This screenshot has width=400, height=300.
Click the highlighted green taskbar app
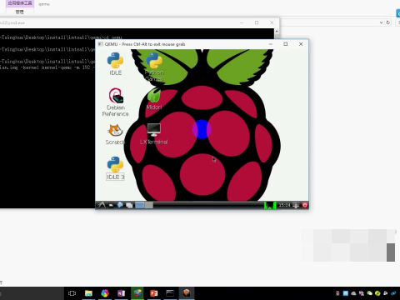pyautogui.click(x=137, y=293)
